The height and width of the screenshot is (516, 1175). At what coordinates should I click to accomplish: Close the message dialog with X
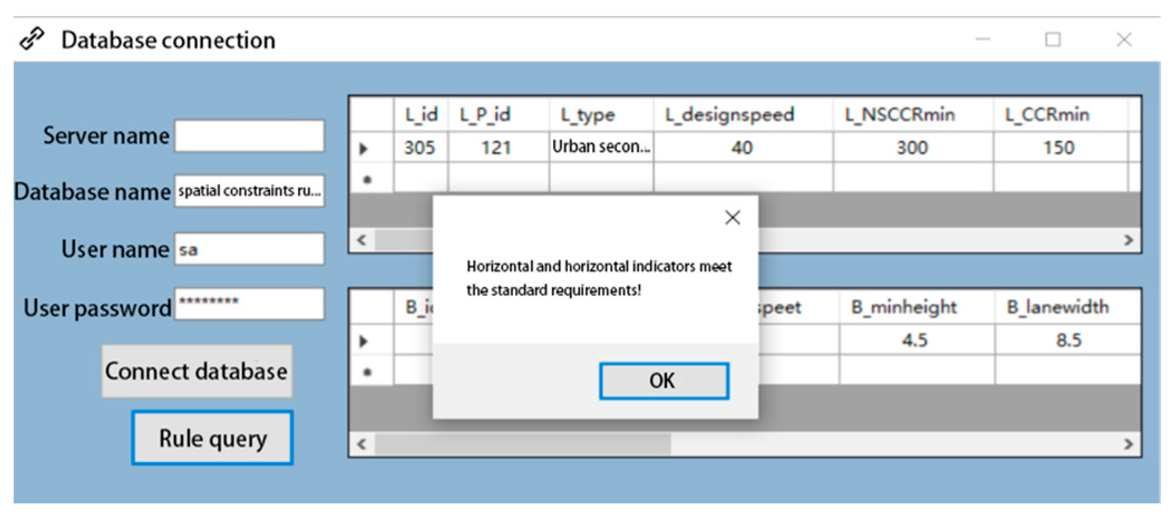tap(732, 217)
